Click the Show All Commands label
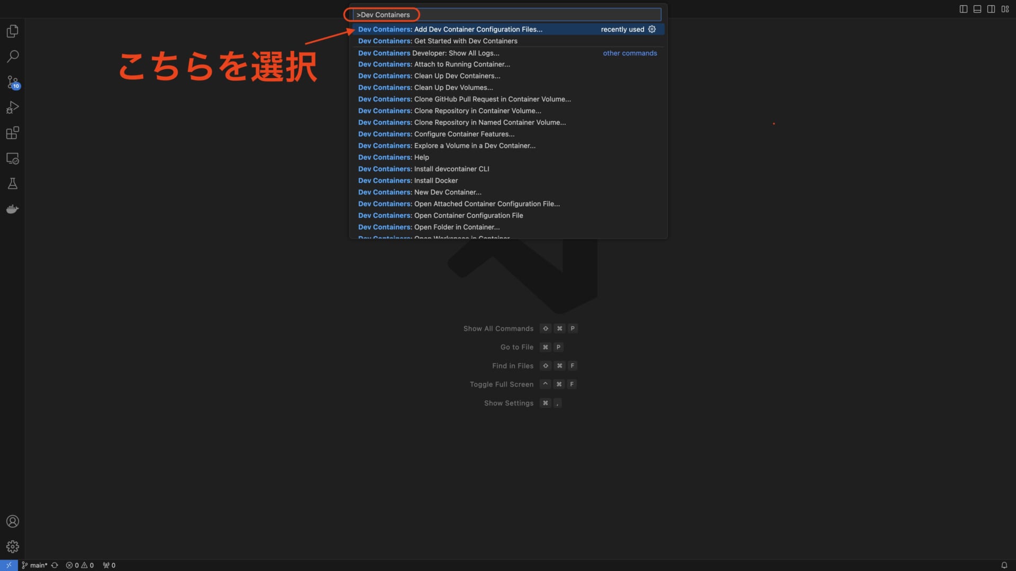Image resolution: width=1016 pixels, height=571 pixels. [x=498, y=329]
